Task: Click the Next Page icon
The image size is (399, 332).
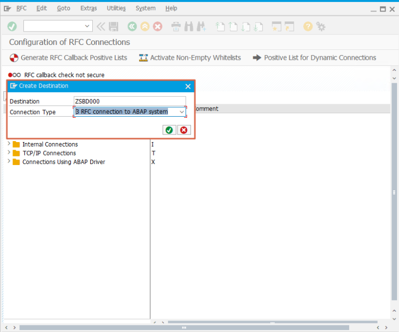Action: 245,26
